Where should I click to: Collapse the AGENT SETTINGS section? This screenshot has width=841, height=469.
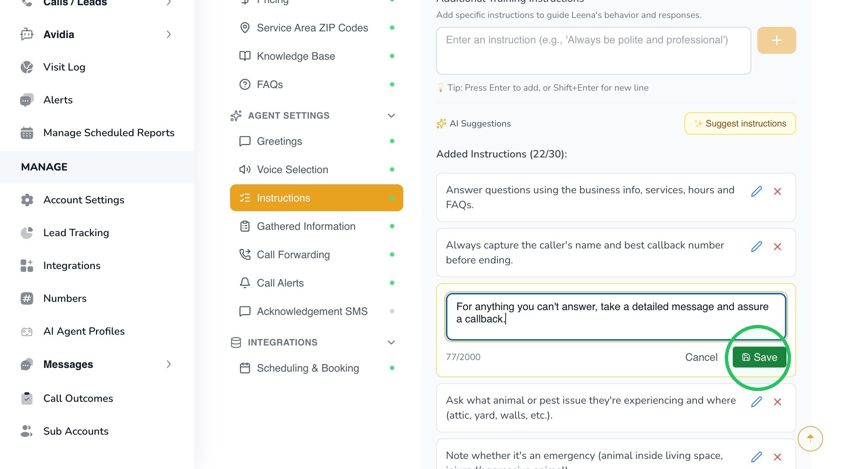point(391,116)
